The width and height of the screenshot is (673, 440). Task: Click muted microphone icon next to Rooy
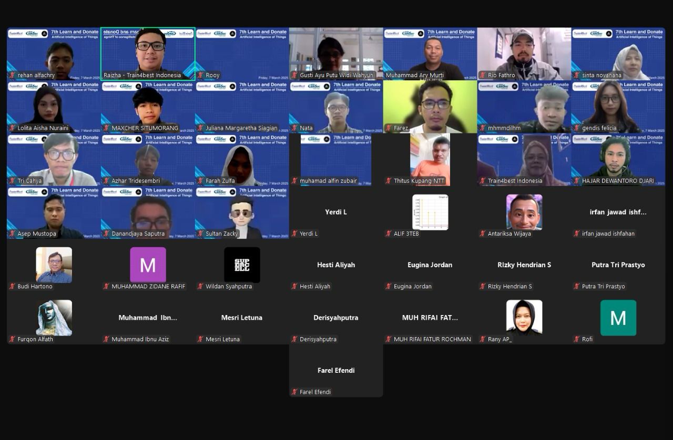click(200, 76)
